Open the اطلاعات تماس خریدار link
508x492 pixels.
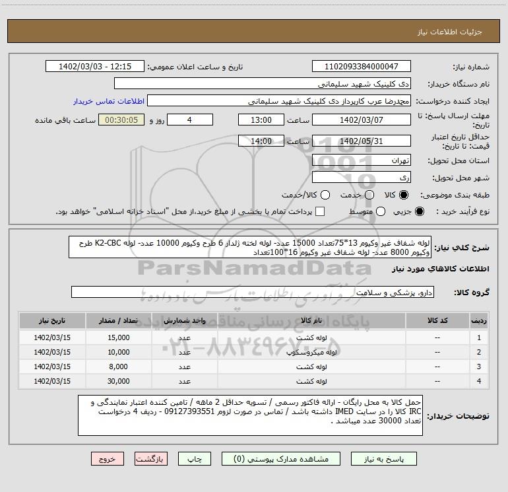click(109, 101)
